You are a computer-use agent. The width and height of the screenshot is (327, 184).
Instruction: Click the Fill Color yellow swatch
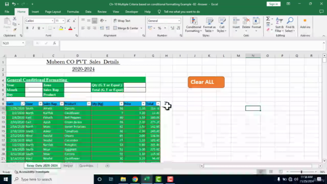[61, 28]
